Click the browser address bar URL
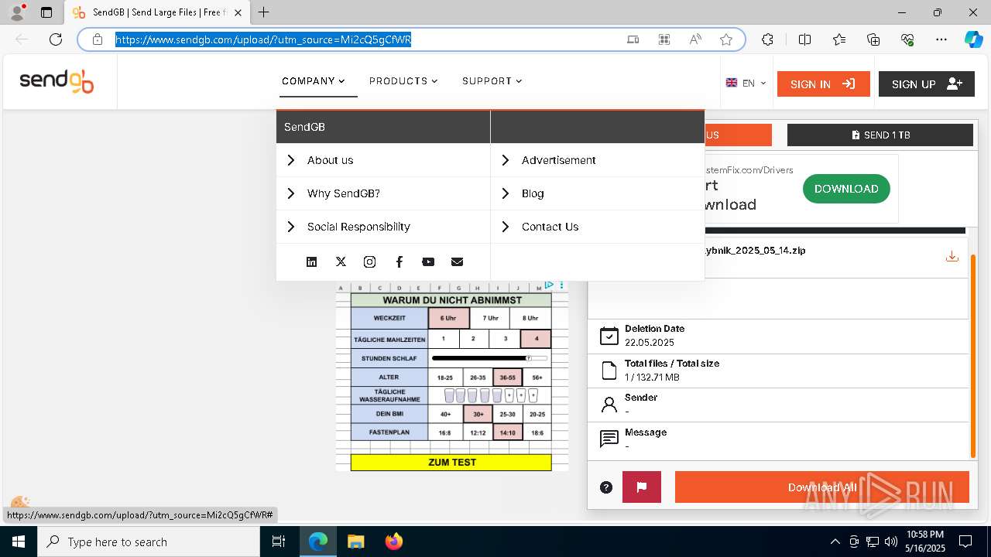Viewport: 991px width, 557px height. 263,39
